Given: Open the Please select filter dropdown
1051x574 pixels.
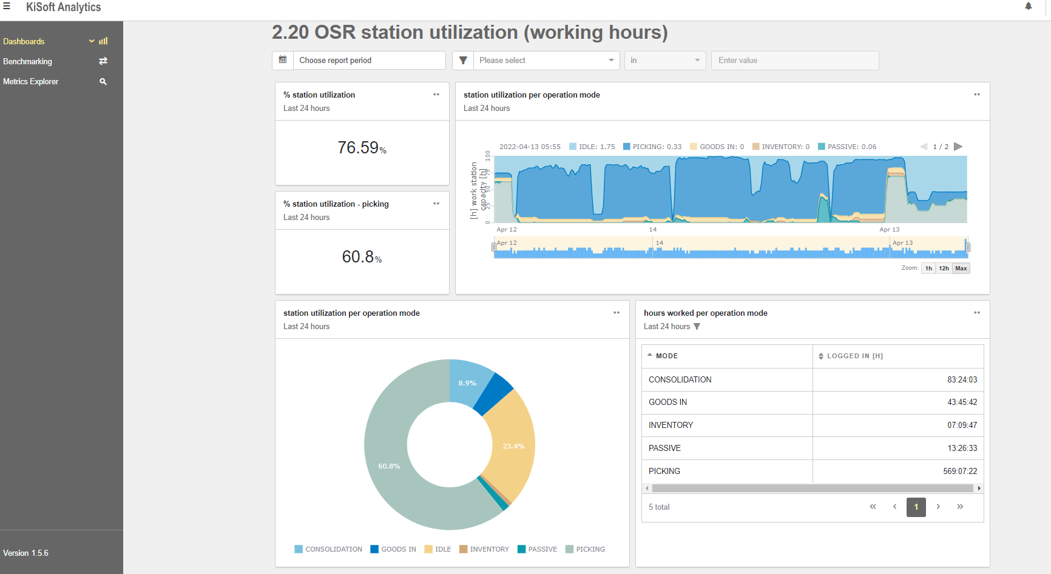Looking at the screenshot, I should click(x=546, y=61).
